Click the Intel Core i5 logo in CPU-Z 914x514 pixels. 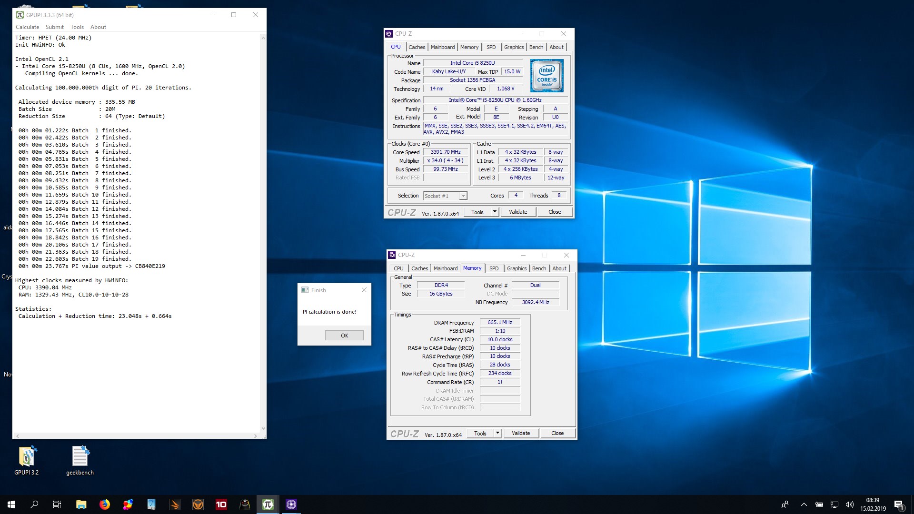tap(546, 75)
